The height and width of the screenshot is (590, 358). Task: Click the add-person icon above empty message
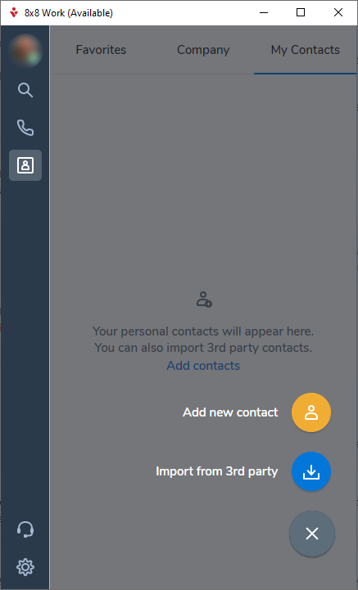204,300
